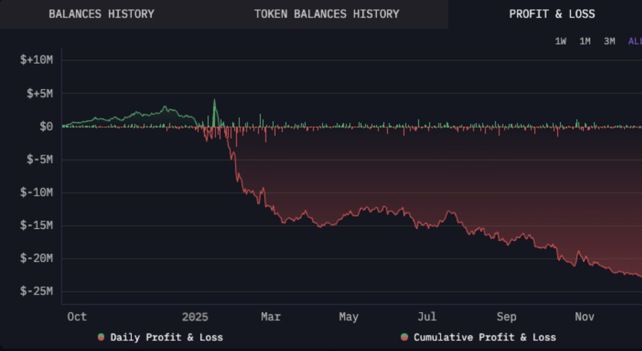Select the 2025 label on the time axis
642x351 pixels.
point(195,317)
